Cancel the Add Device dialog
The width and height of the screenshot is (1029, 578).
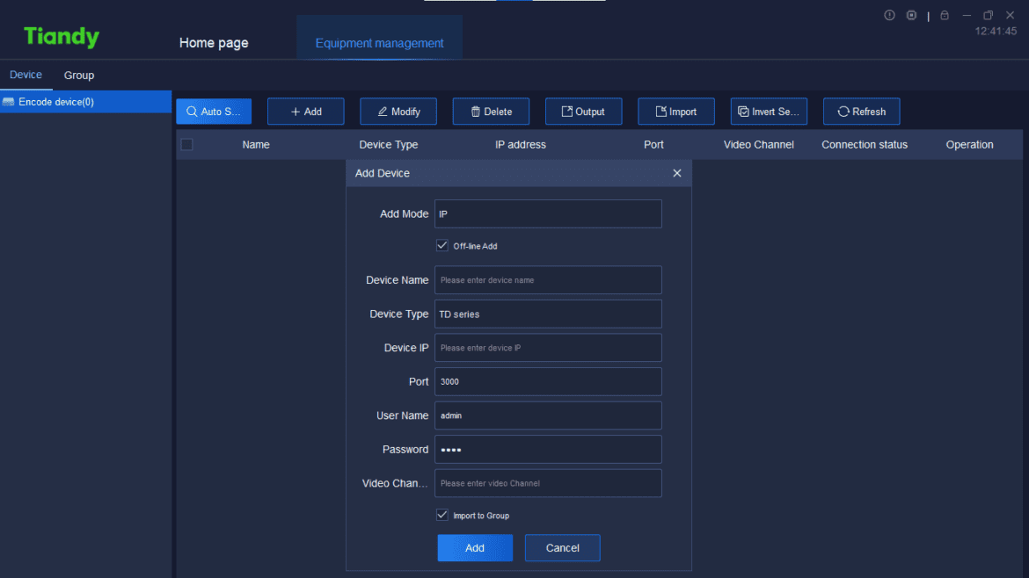[562, 547]
